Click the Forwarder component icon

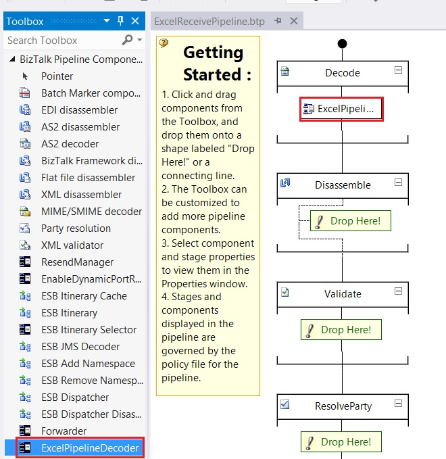coord(25,431)
